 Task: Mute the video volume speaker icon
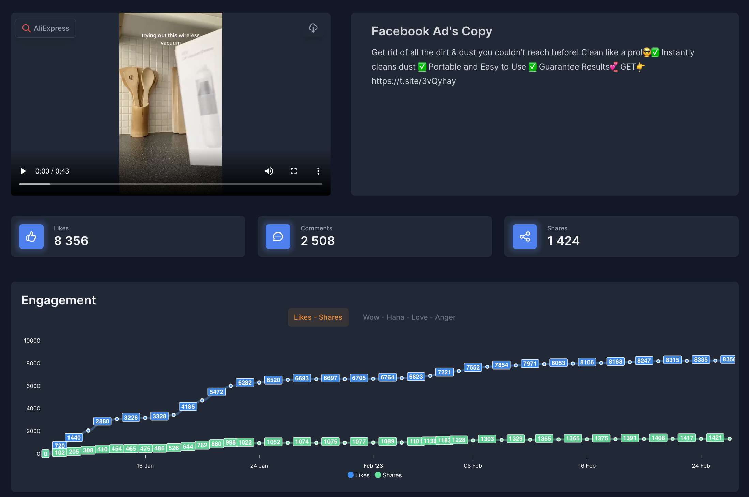(x=269, y=171)
